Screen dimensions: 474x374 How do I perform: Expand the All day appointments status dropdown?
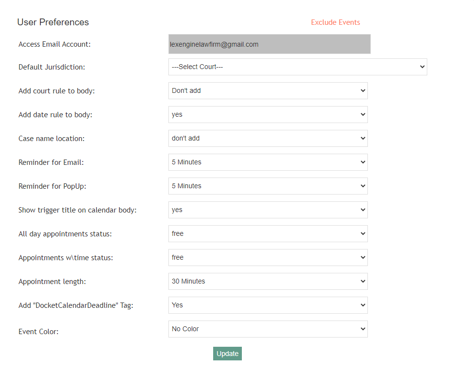(268, 234)
